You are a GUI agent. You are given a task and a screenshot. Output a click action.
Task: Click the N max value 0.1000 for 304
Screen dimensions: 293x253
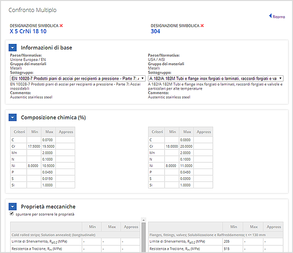tap(186, 159)
